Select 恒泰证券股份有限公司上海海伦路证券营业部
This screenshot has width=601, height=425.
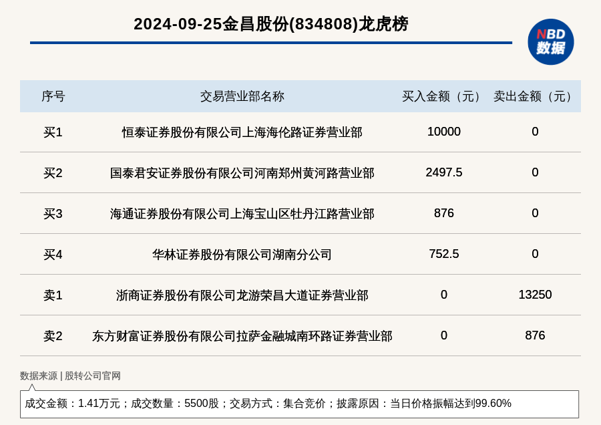tap(242, 132)
